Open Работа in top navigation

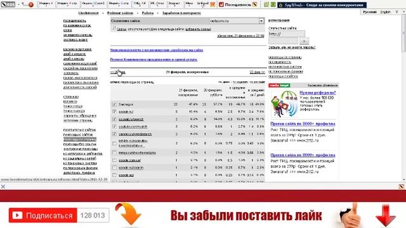point(148,13)
